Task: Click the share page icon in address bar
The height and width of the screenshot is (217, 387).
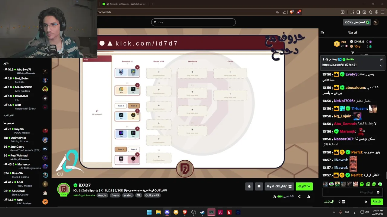Action: coord(284,12)
